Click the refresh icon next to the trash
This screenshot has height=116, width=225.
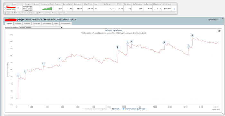tap(9, 13)
